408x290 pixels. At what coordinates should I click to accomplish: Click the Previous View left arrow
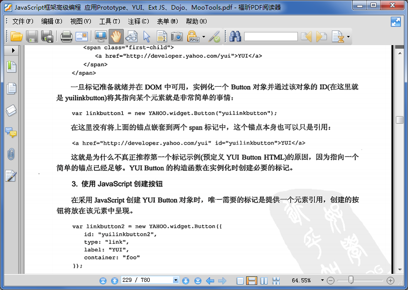tap(210, 281)
